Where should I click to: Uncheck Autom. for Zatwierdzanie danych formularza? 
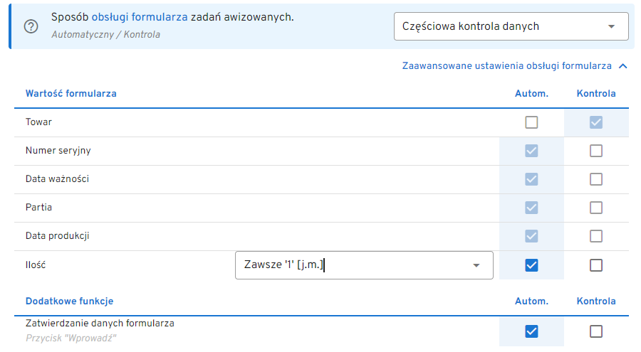531,331
